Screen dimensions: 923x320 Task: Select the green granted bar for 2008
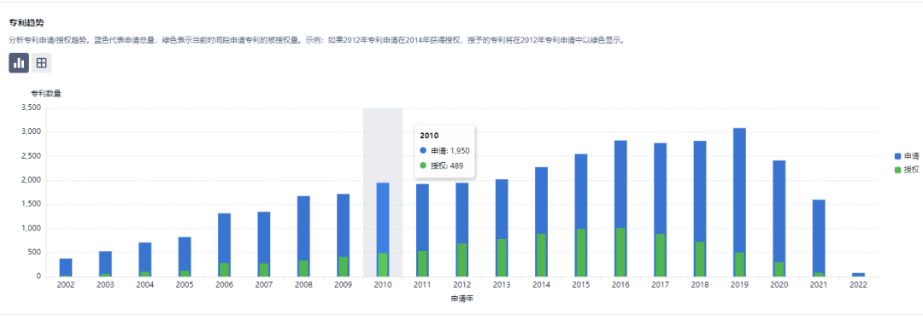303,268
